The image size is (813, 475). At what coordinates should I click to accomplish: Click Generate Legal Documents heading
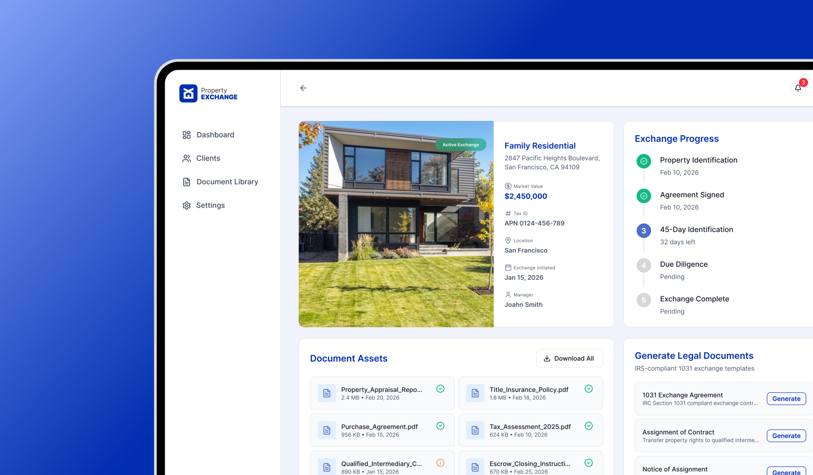pos(694,356)
